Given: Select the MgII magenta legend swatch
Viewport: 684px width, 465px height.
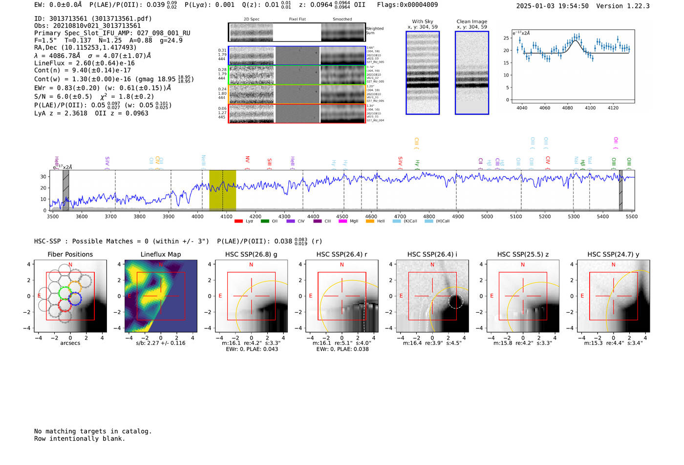Looking at the screenshot, I should (343, 221).
